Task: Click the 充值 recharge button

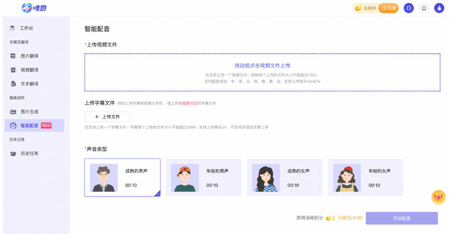Action: tap(389, 7)
